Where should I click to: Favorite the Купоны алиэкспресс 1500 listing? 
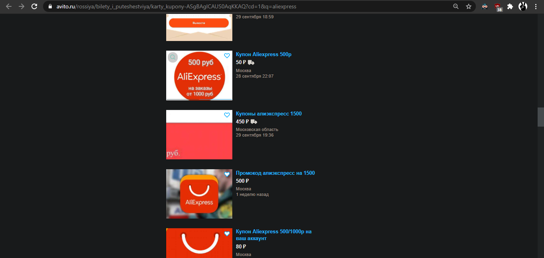[x=227, y=115]
